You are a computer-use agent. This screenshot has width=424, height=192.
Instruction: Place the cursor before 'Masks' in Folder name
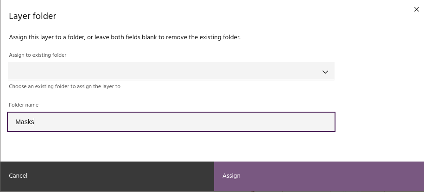click(x=15, y=122)
